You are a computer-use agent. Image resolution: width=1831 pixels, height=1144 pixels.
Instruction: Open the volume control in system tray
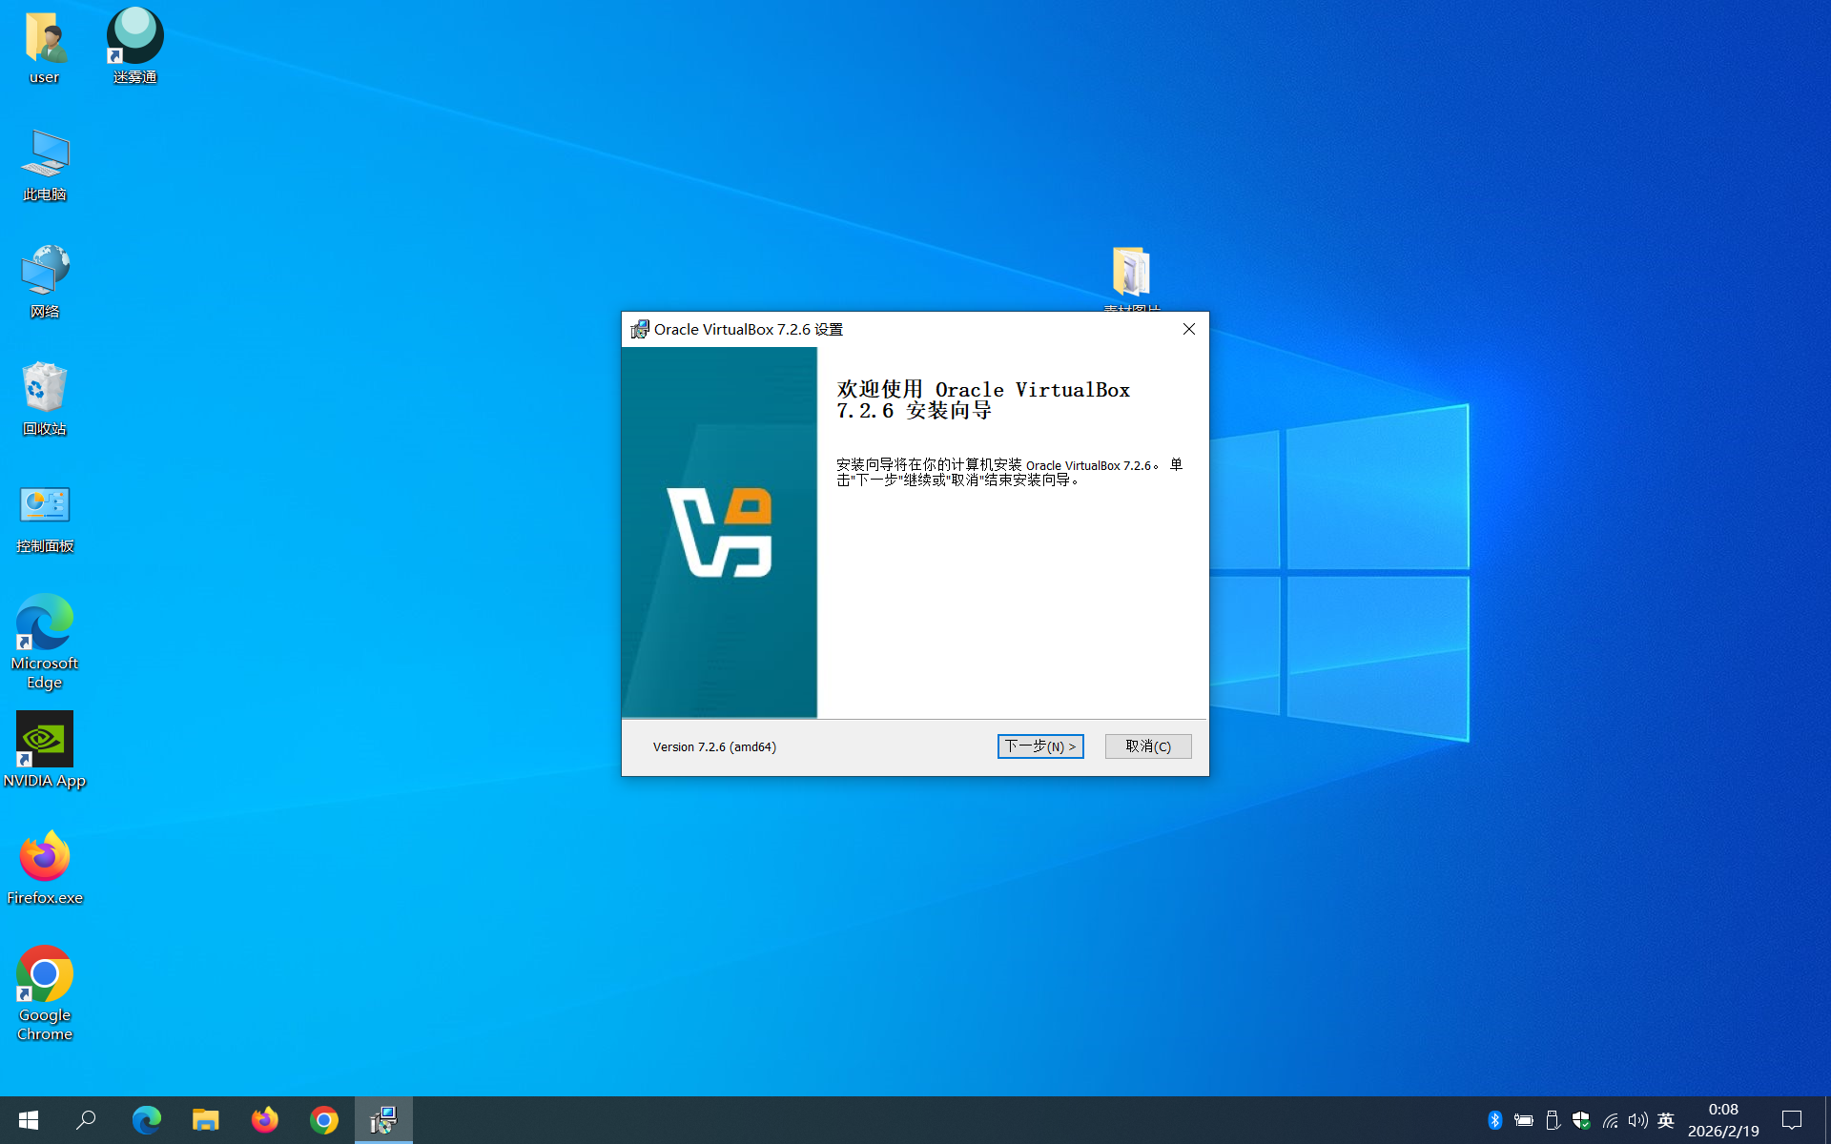pyautogui.click(x=1637, y=1120)
